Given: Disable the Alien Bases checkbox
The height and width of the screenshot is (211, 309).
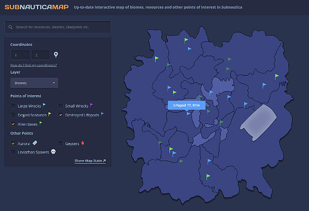Looking at the screenshot, I should click(13, 124).
